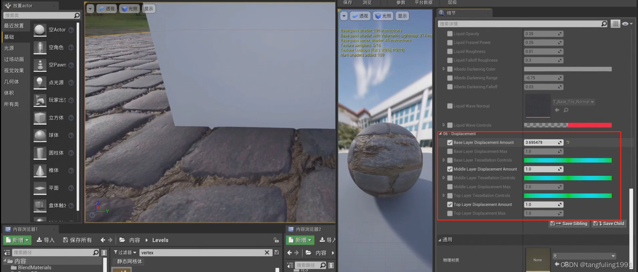Select 光源 category tab
The height and width of the screenshot is (272, 638).
[x=9, y=48]
